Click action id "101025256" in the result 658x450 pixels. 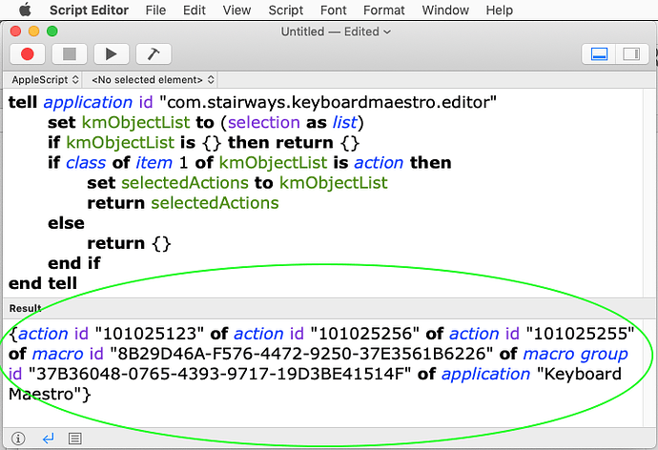tap(364, 334)
